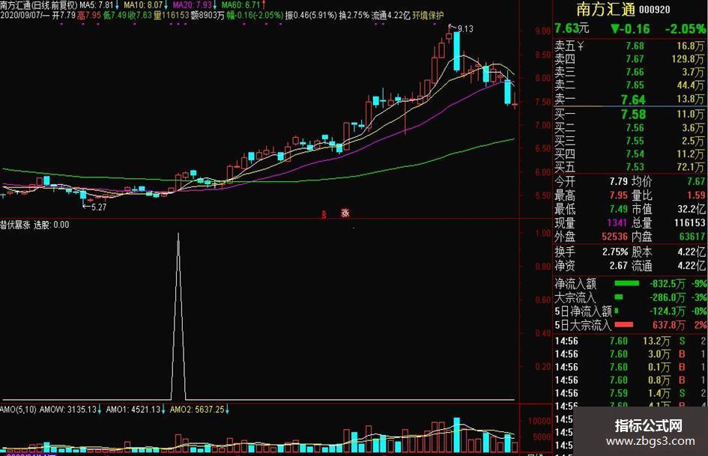
Task: Click the 买三 7.55 bid row
Action: (x=629, y=141)
